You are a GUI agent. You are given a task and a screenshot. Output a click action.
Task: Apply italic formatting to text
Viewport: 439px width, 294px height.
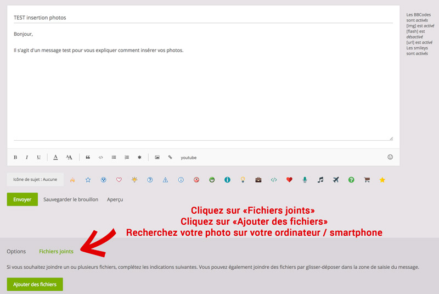click(x=27, y=157)
